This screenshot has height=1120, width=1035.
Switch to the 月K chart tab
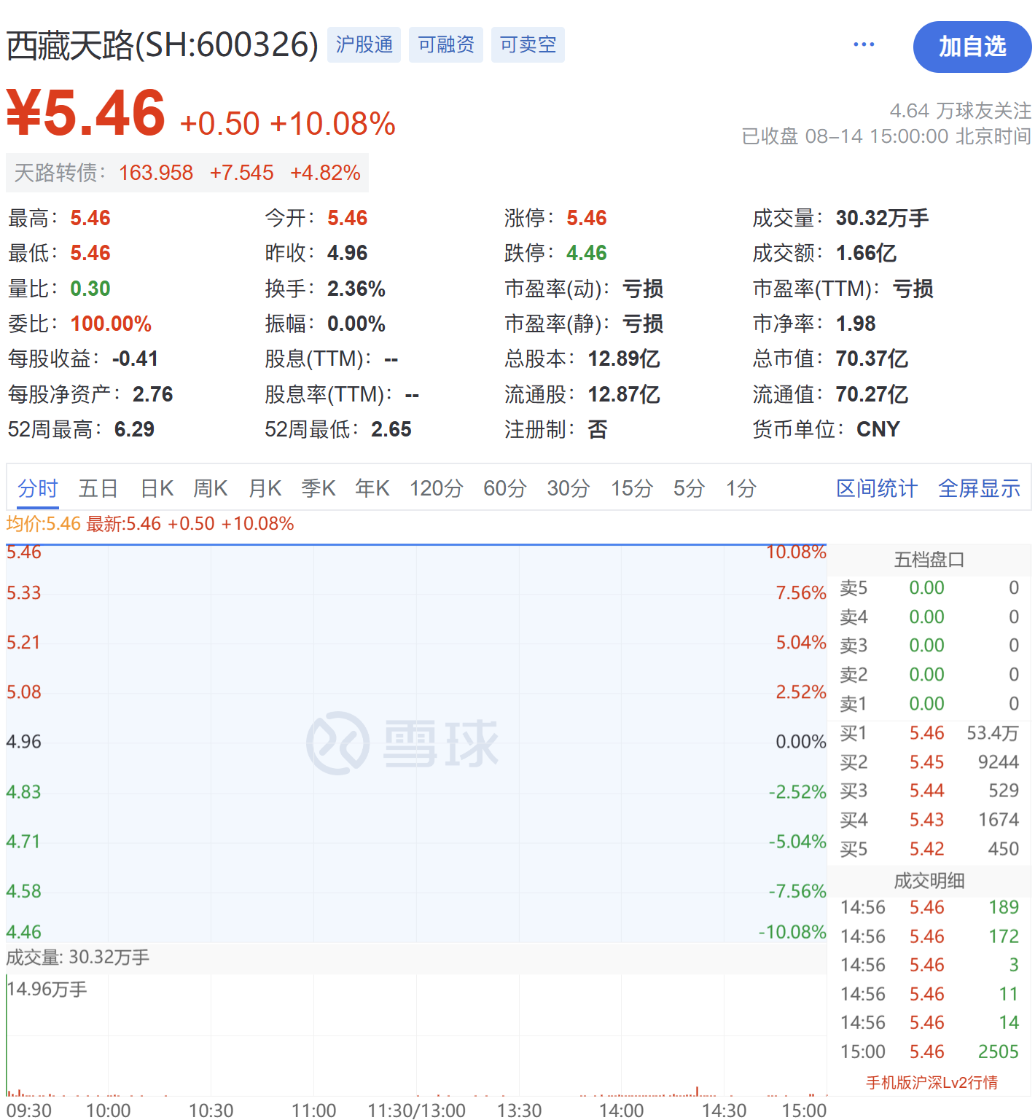point(265,488)
